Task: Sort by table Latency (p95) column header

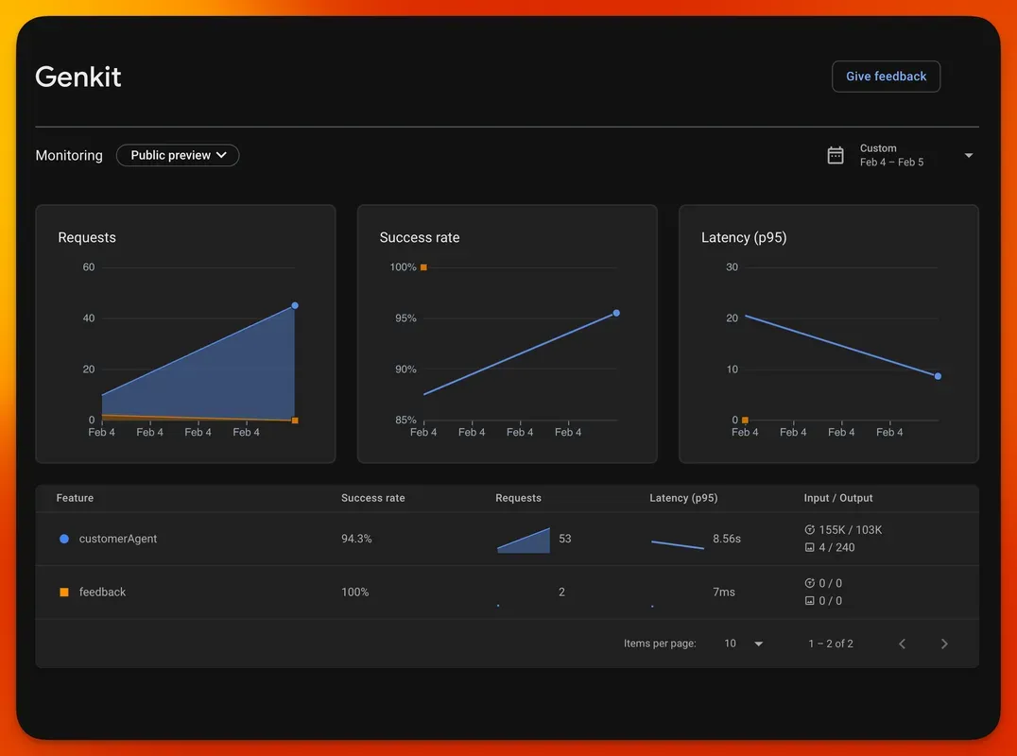Action: tap(683, 498)
